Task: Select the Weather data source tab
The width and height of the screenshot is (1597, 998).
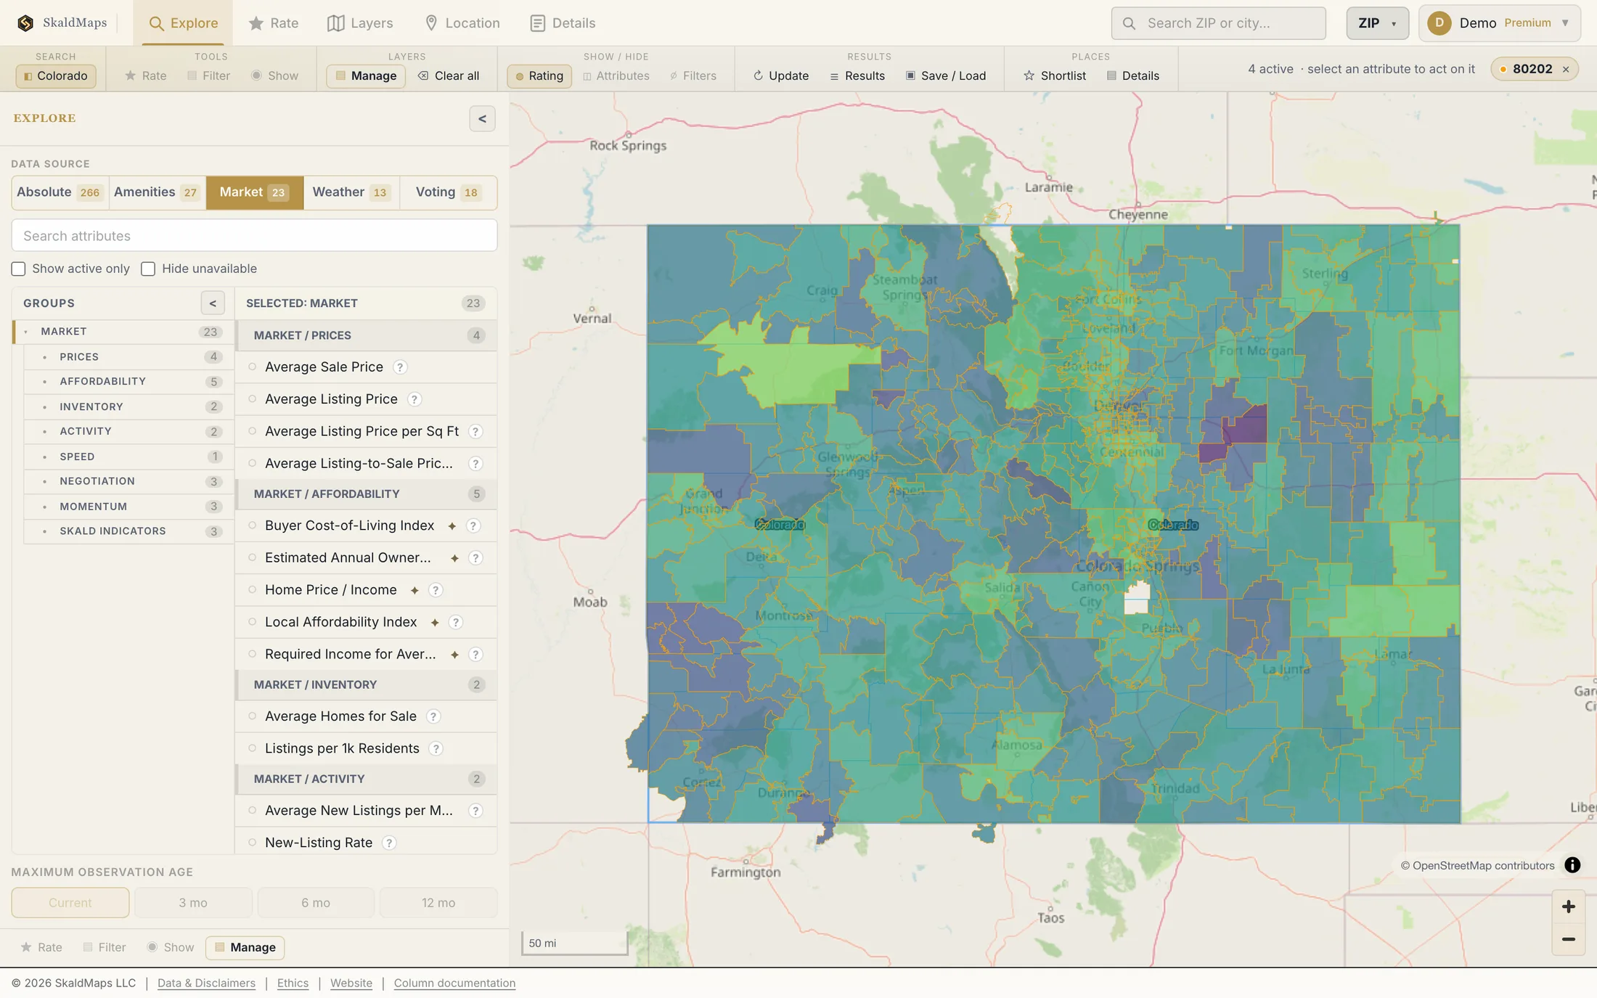Action: (351, 192)
